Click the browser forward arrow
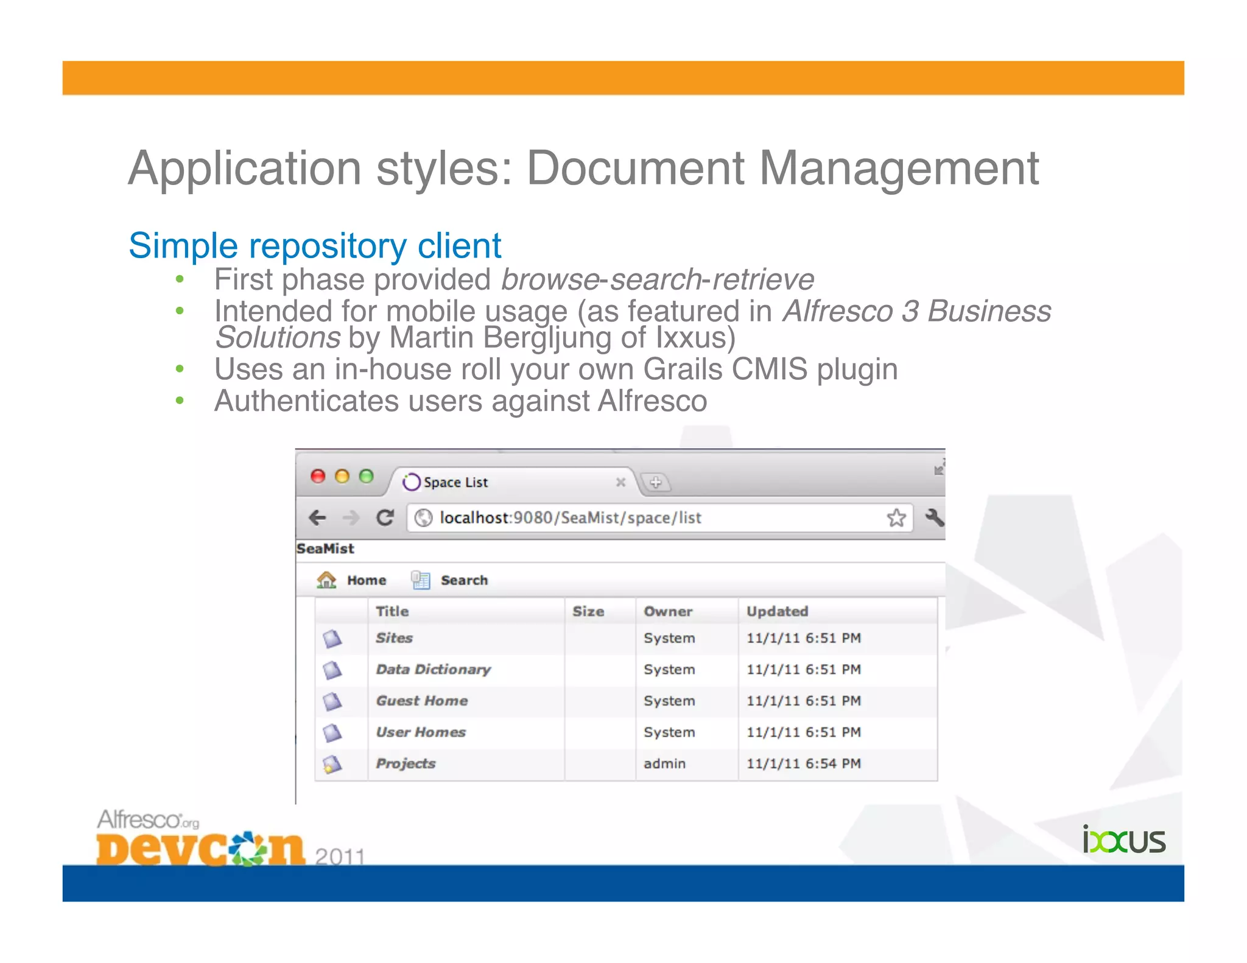The width and height of the screenshot is (1247, 963). 351,518
